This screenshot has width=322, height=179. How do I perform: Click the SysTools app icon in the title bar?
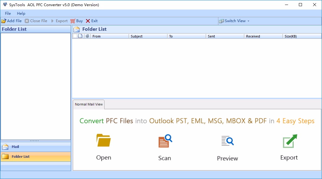[x=5, y=5]
